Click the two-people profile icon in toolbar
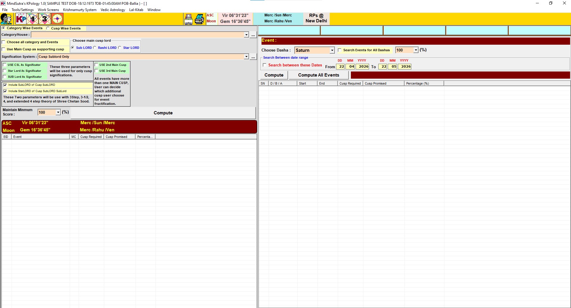571x308 pixels. coord(6,19)
